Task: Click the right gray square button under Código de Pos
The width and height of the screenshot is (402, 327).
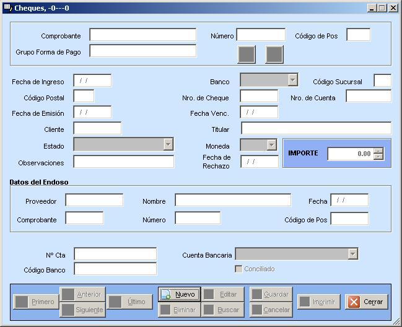Action: point(274,54)
